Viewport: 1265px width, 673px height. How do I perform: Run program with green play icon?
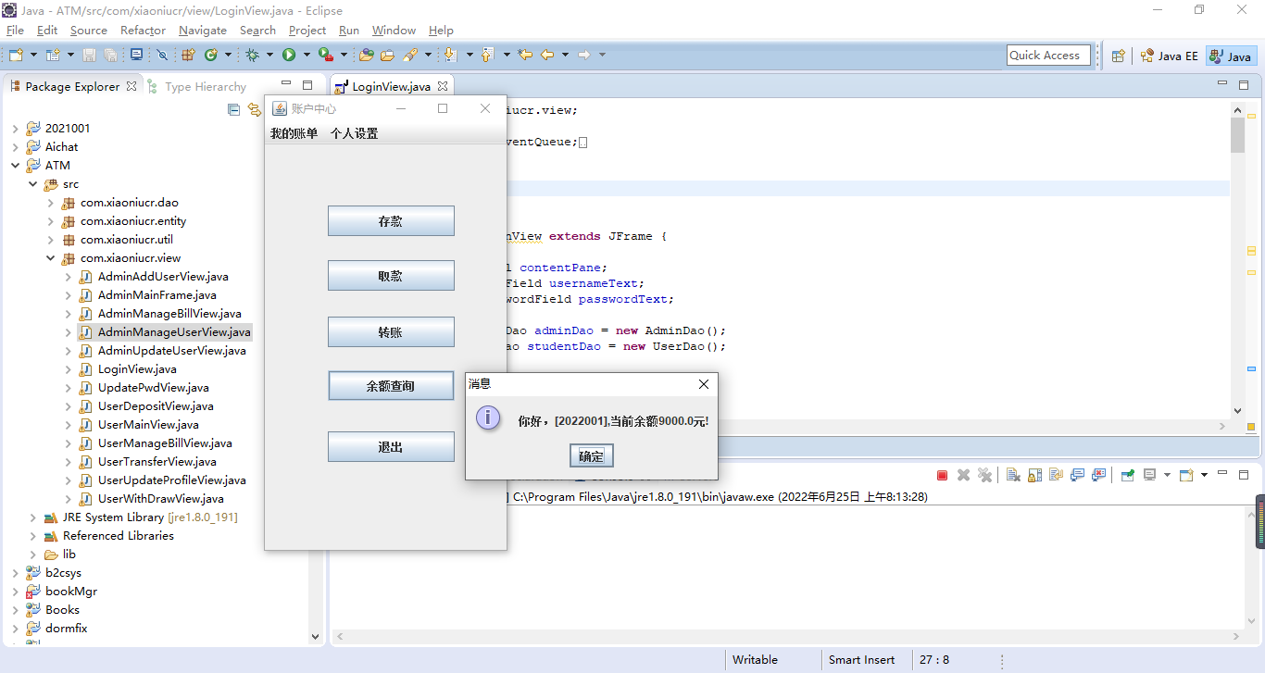tap(289, 56)
